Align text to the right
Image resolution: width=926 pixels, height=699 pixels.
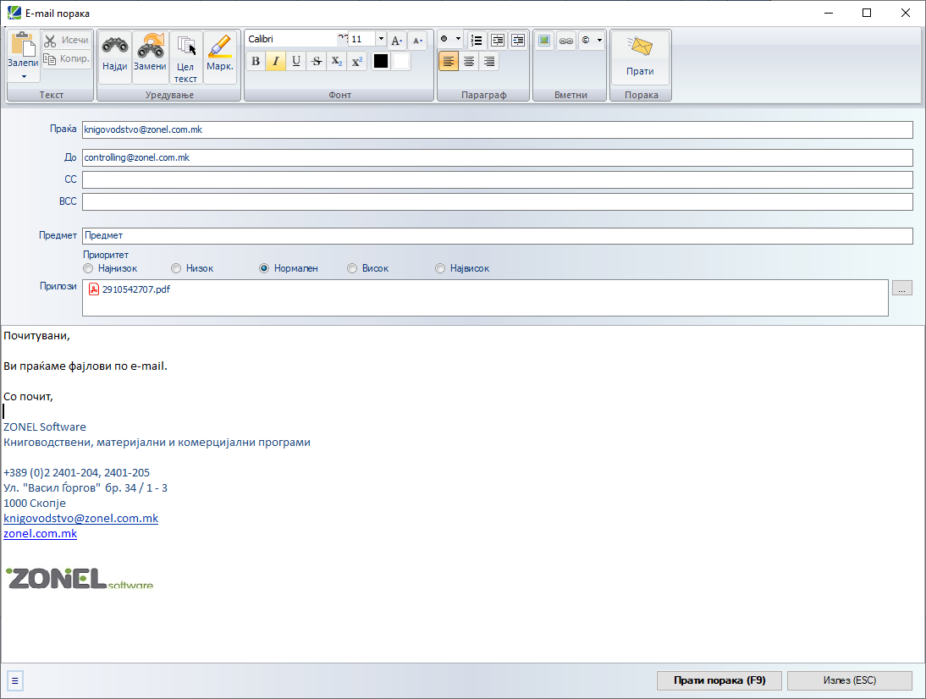[489, 61]
